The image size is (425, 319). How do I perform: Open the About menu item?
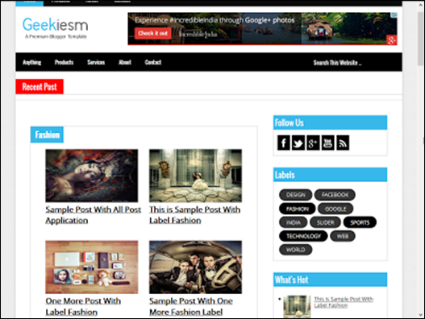pos(125,62)
